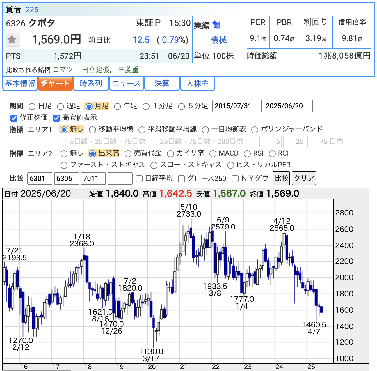Open the コマツ comparison stock link
Viewport: 377px width, 371px height.
[63, 70]
